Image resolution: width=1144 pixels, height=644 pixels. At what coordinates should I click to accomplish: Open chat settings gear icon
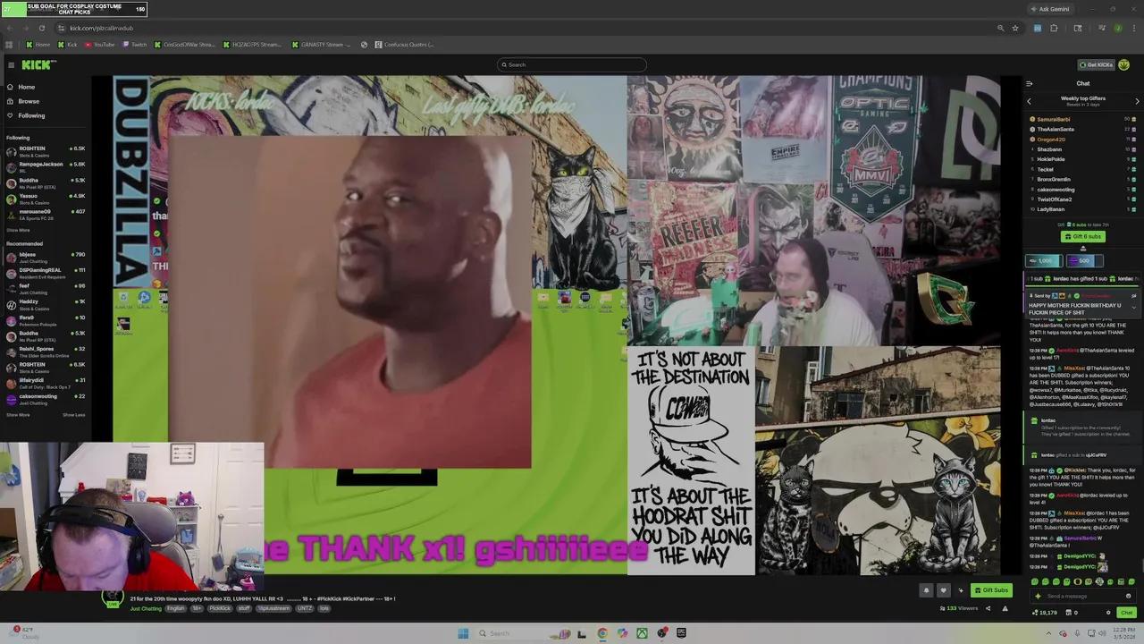(x=1108, y=613)
